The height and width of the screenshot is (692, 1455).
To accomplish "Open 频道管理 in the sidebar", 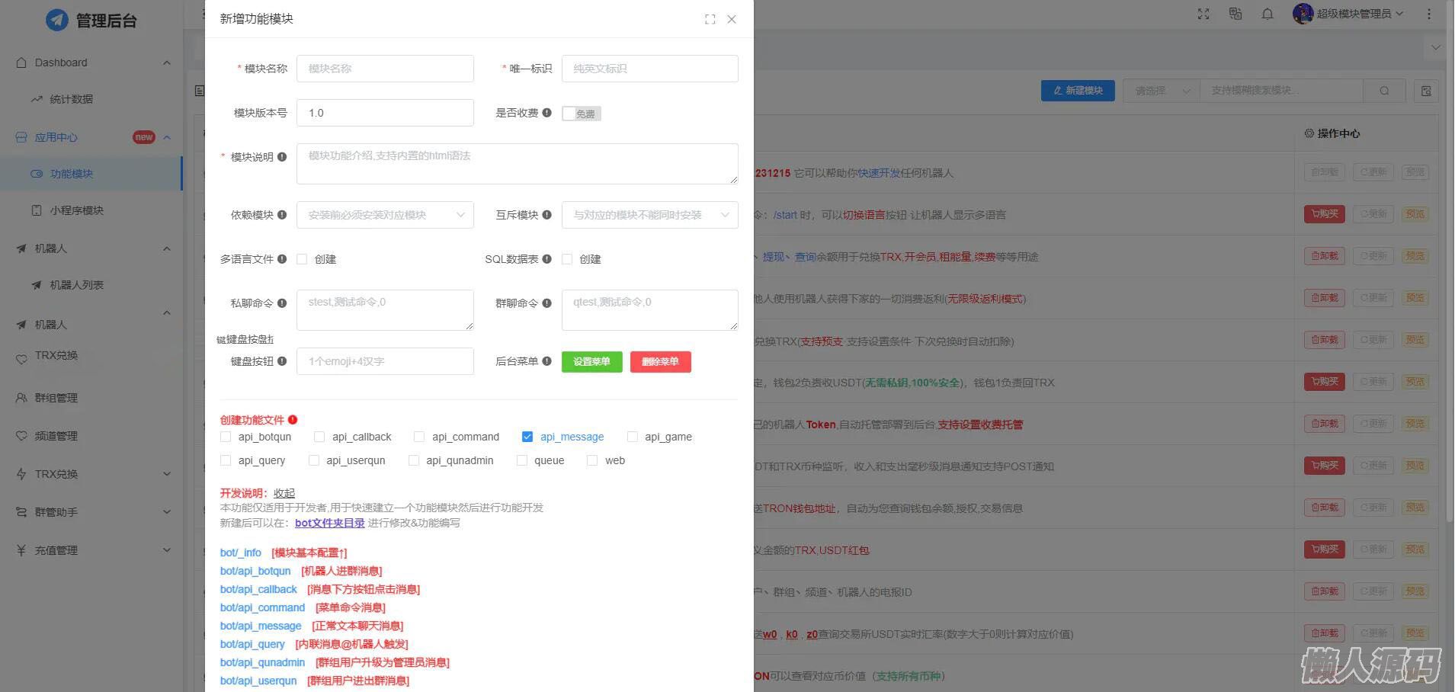I will [x=56, y=436].
